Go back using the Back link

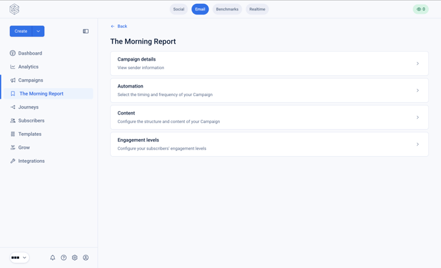(119, 26)
